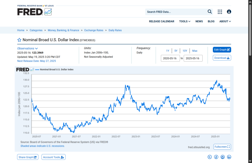The image size is (252, 163).
Task: Share on LinkedIn icon
Action: (229, 157)
